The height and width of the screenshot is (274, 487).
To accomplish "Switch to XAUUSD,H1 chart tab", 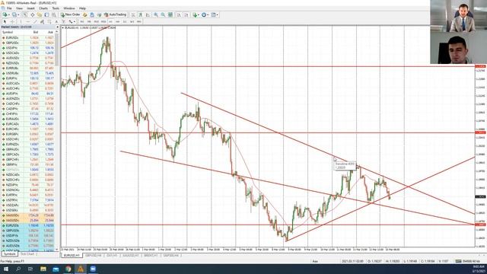I will pyautogui.click(x=131, y=256).
